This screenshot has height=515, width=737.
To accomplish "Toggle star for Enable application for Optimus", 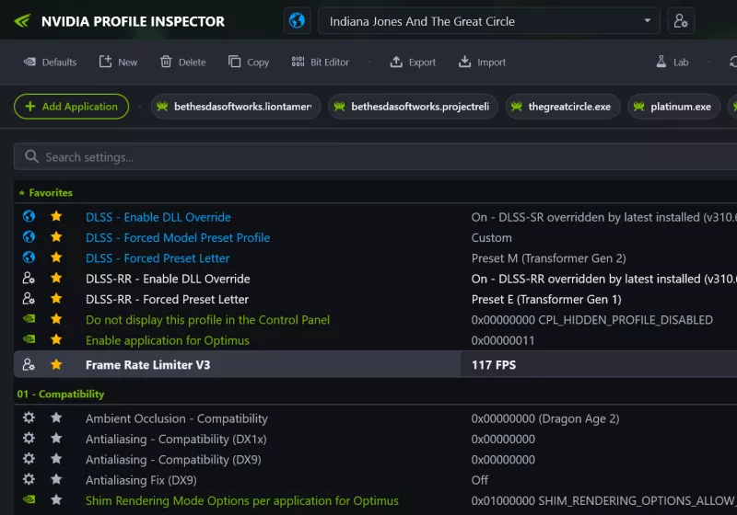I will click(x=56, y=339).
